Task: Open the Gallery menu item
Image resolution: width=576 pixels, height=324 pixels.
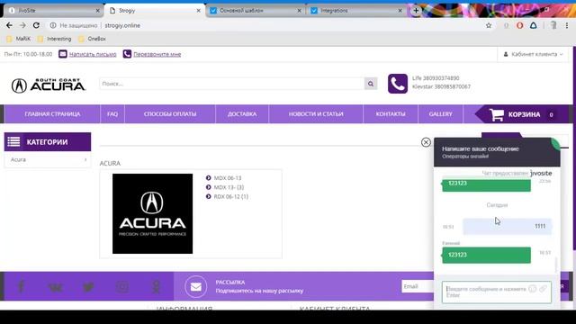Action: point(440,114)
